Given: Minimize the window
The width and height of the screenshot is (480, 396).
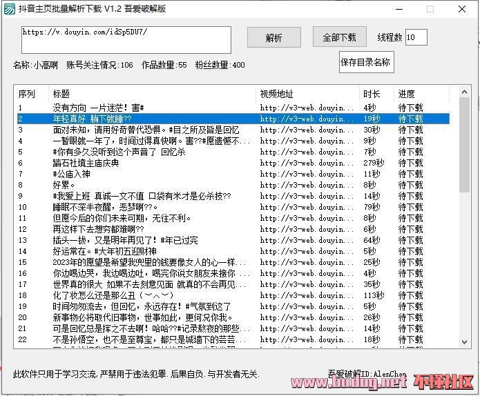Looking at the screenshot, I should point(399,9).
